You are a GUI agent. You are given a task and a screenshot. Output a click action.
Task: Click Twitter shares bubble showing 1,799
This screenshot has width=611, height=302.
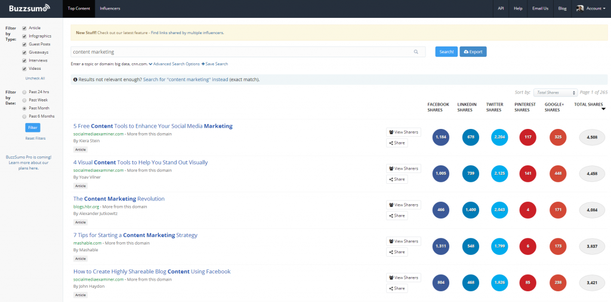(x=499, y=246)
